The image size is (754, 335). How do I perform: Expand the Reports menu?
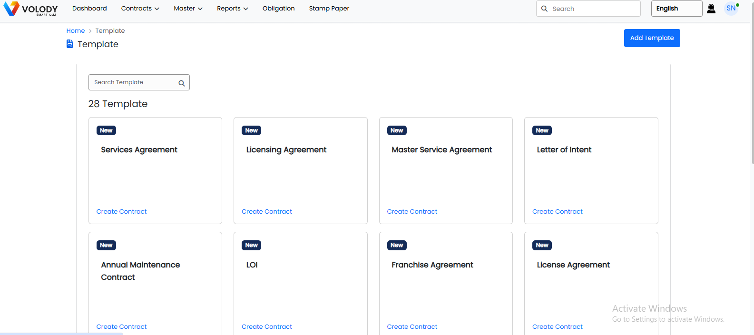233,9
